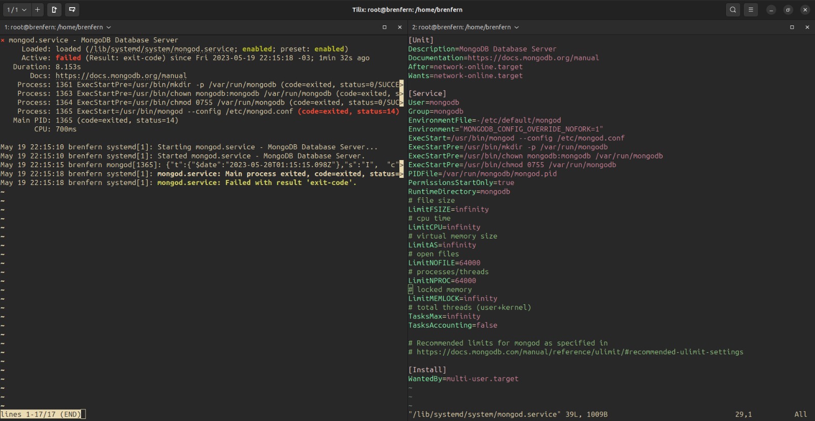815x421 pixels.
Task: Open the Tilix hamburger menu
Action: tap(750, 10)
